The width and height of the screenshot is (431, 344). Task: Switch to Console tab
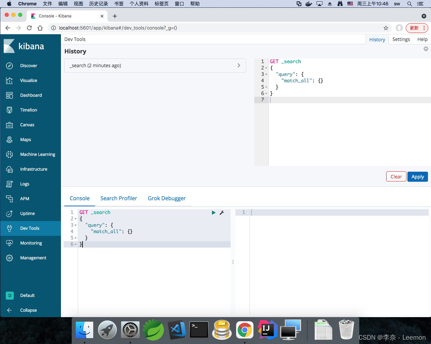tap(80, 198)
